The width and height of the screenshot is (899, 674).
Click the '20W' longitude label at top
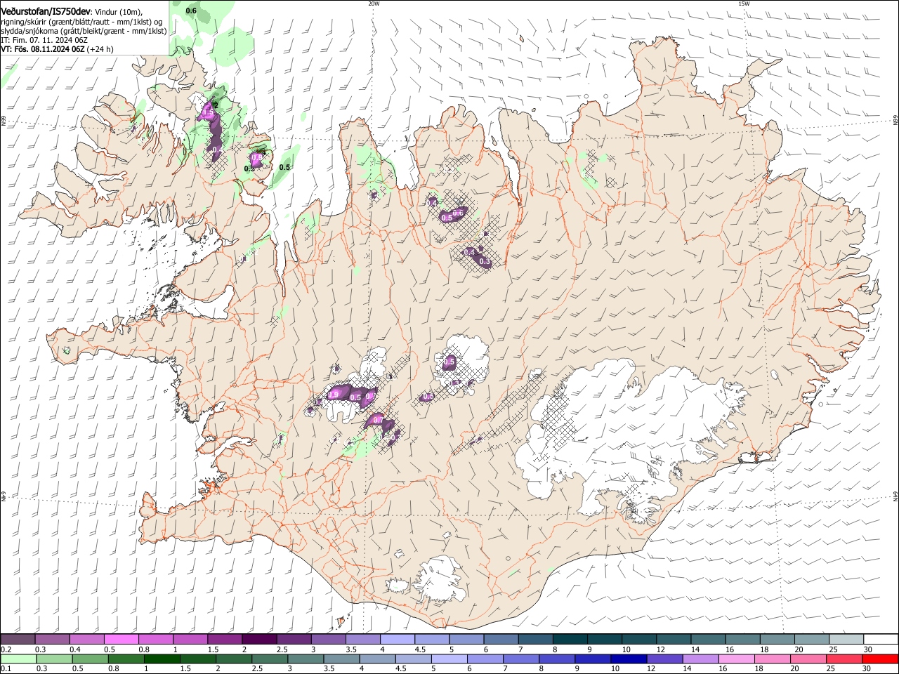[x=374, y=4]
